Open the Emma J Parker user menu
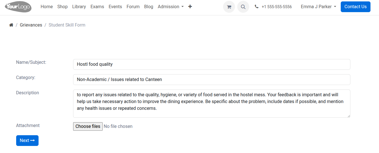Image resolution: width=379 pixels, height=153 pixels. [x=318, y=6]
